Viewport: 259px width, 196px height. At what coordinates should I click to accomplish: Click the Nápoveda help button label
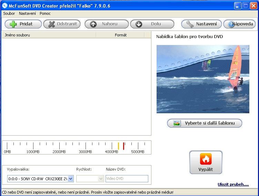point(242,24)
